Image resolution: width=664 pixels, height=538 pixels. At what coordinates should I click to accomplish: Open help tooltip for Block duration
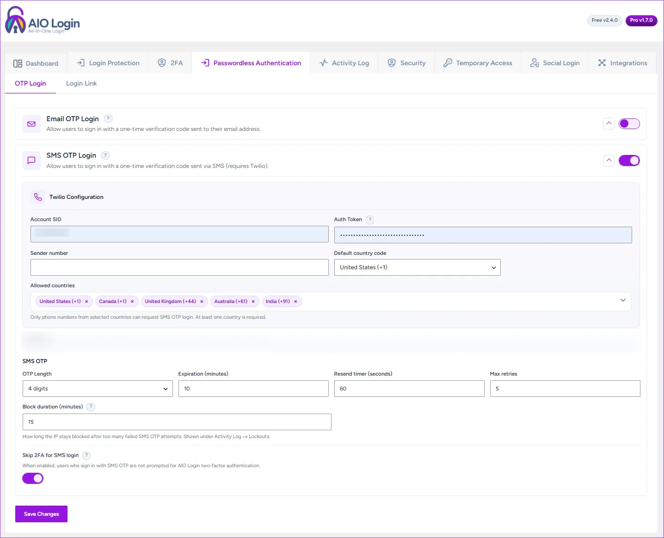[91, 407]
